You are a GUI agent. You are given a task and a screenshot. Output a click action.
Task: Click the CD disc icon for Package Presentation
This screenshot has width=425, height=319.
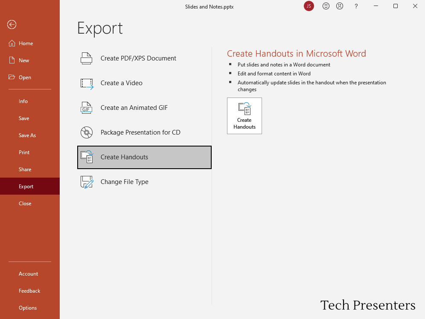tap(87, 132)
